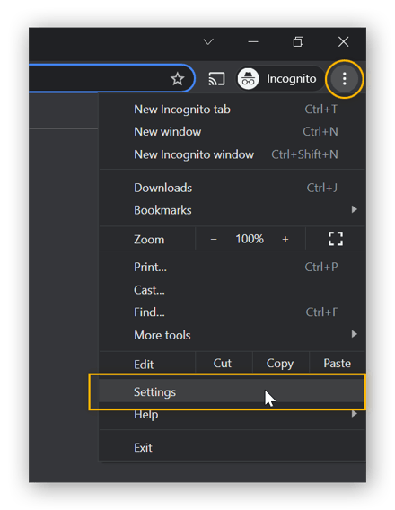The image size is (395, 510).
Task: Expand the Help submenu
Action: click(x=233, y=415)
